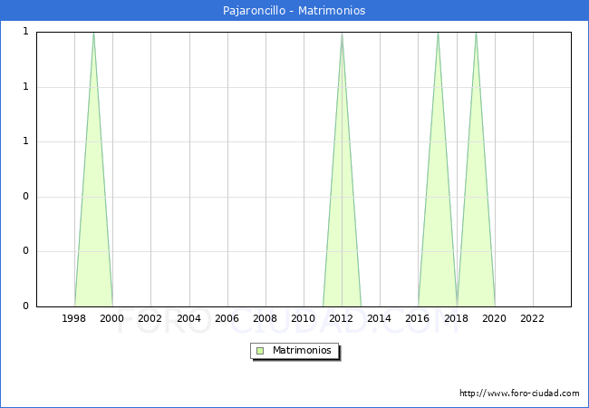Viewport: 589px width, 408px height.
Task: Click the 1998 x-axis year label
Action: coord(74,318)
